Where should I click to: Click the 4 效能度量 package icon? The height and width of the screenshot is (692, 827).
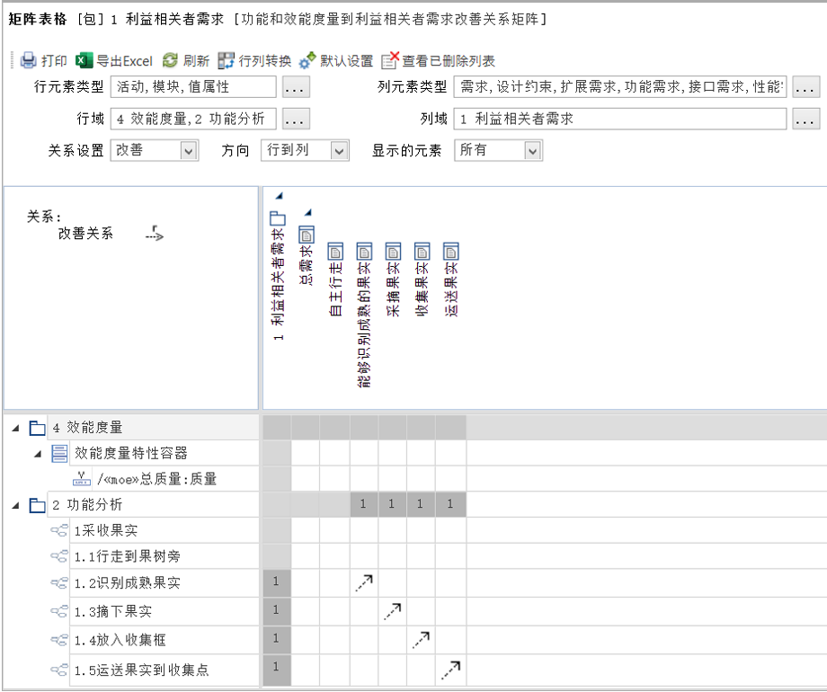click(37, 428)
